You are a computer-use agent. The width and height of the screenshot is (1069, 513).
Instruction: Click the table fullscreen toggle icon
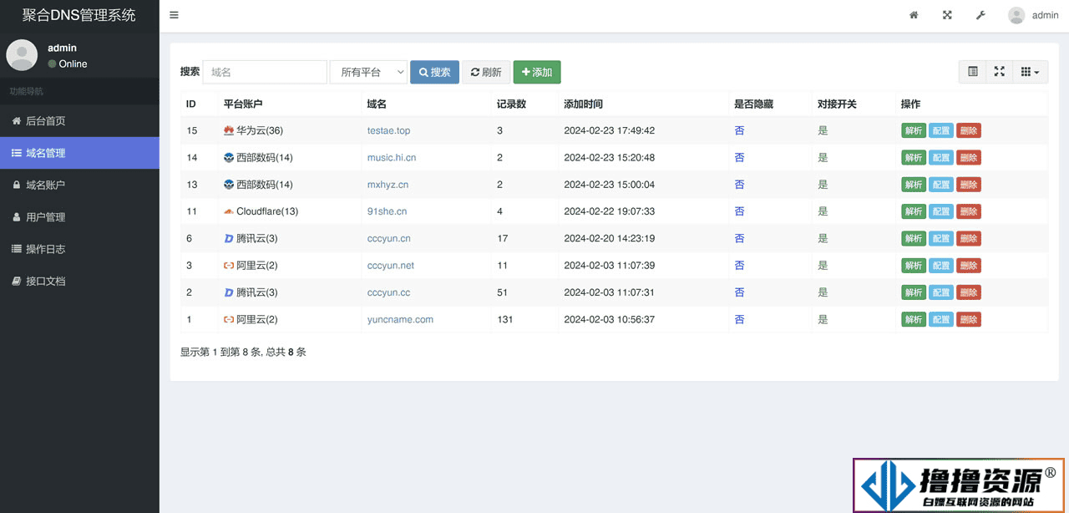pos(999,72)
